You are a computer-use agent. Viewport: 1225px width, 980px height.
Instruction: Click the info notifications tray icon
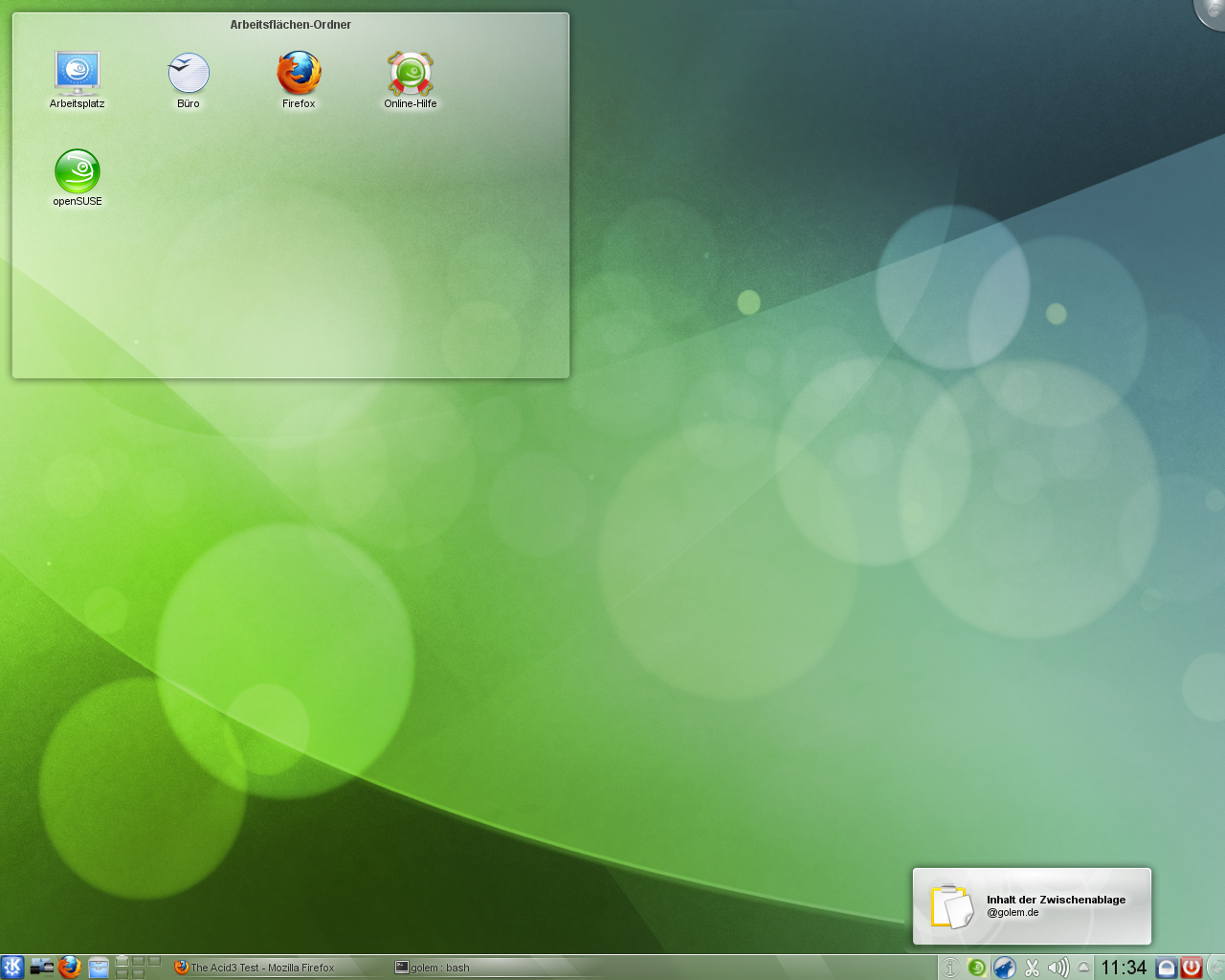pyautogui.click(x=949, y=968)
